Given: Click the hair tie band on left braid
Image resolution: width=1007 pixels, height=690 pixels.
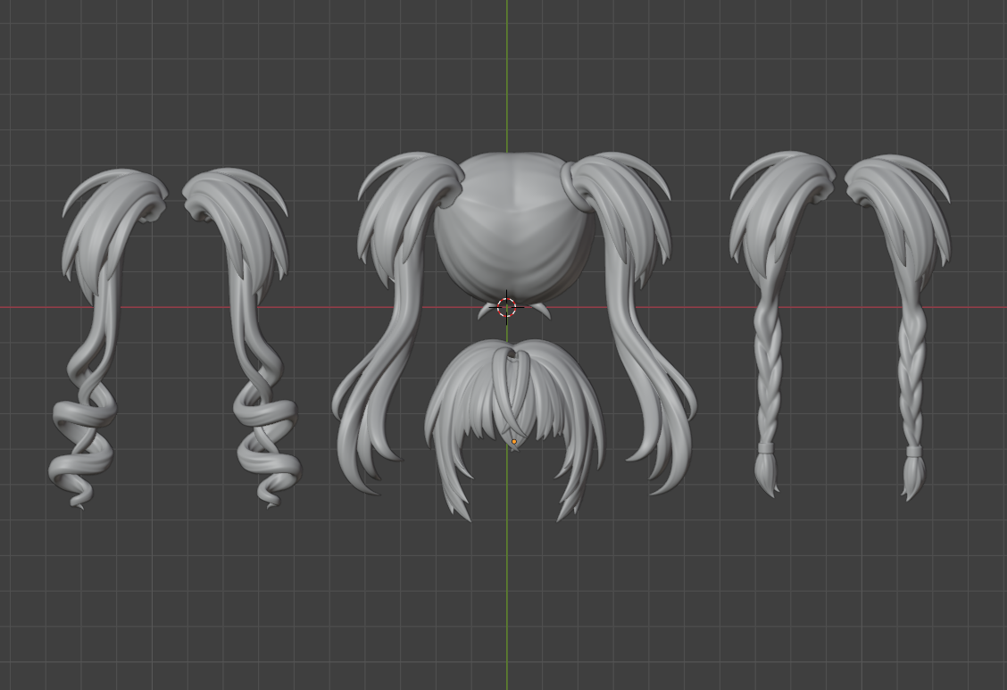Looking at the screenshot, I should coord(766,446).
